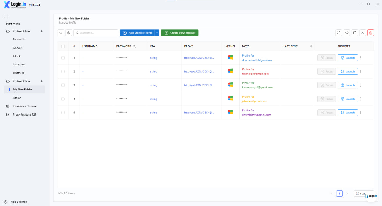This screenshot has height=206, width=382.
Task: Open more options for row 3
Action: pos(361,85)
